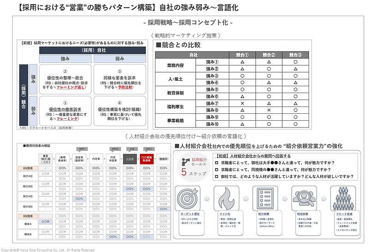The image size is (369, 252).
Task: Click the people pyramid icon for リピート促進
Action: coord(343,198)
